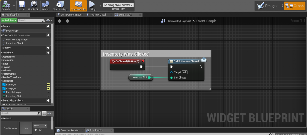Image resolution: width=307 pixels, height=135 pixels.
Task: Select Button_0 variable
Action: click(x=11, y=85)
